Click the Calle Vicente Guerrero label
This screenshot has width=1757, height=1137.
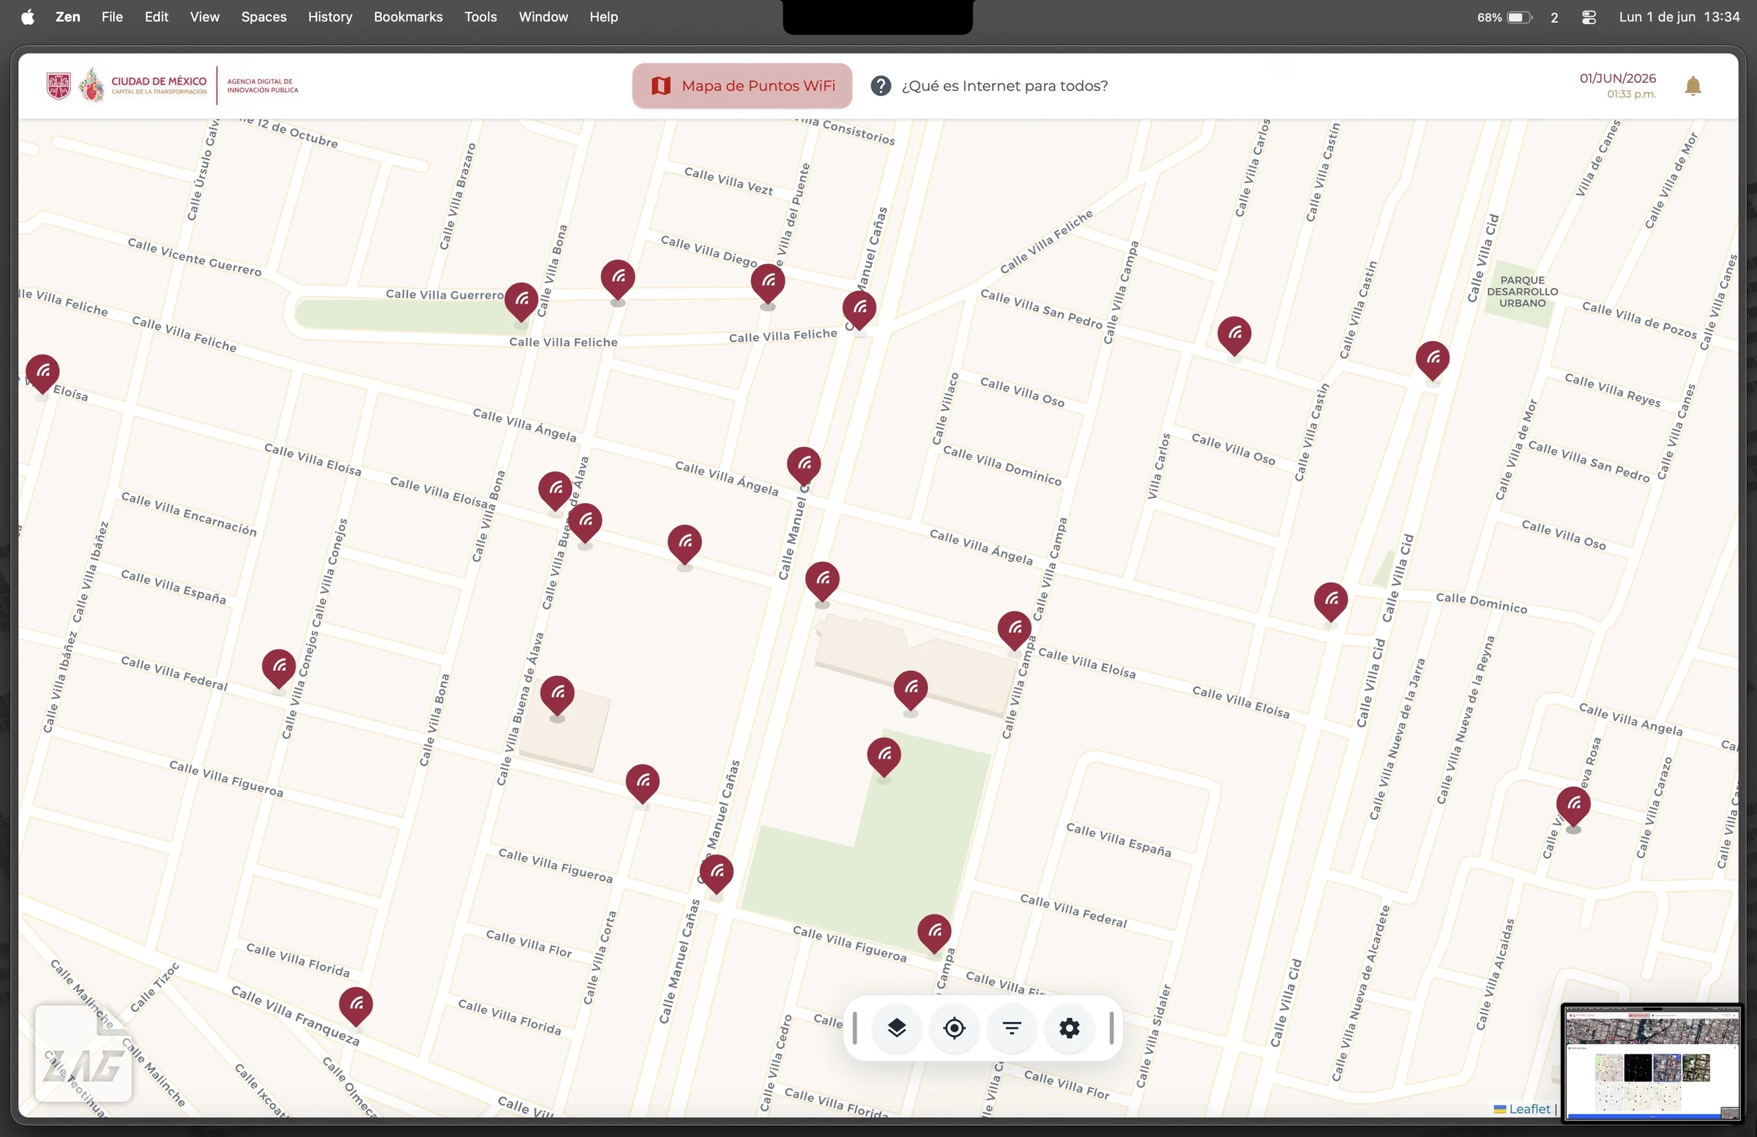(x=195, y=257)
